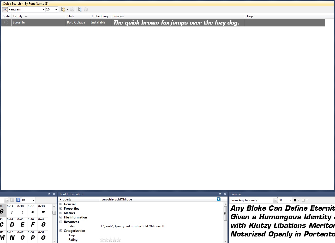
Task: Select the 0x4E N glyph cell
Action: 12,236
